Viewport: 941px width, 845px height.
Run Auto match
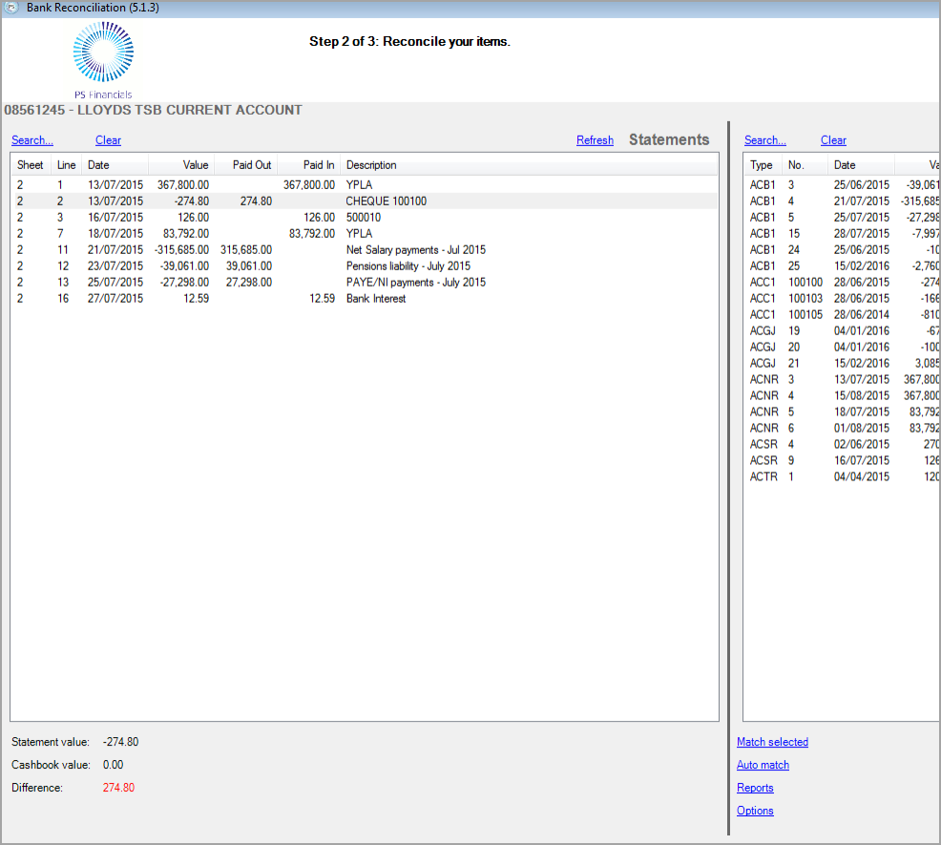tap(763, 765)
